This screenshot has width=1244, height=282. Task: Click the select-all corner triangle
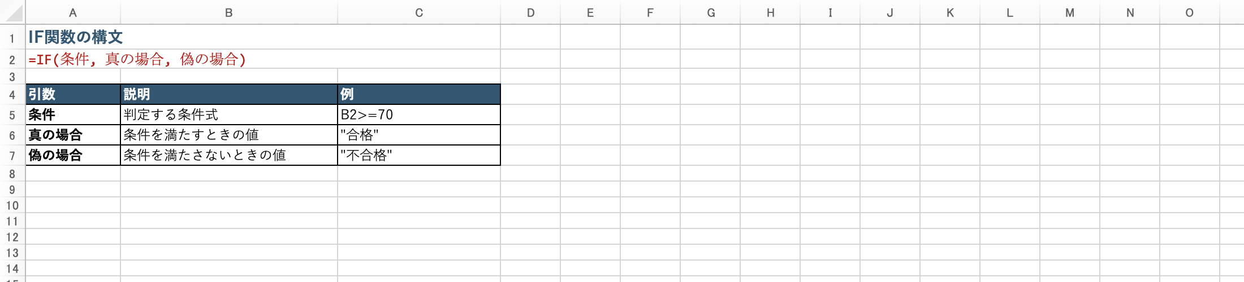(14, 13)
